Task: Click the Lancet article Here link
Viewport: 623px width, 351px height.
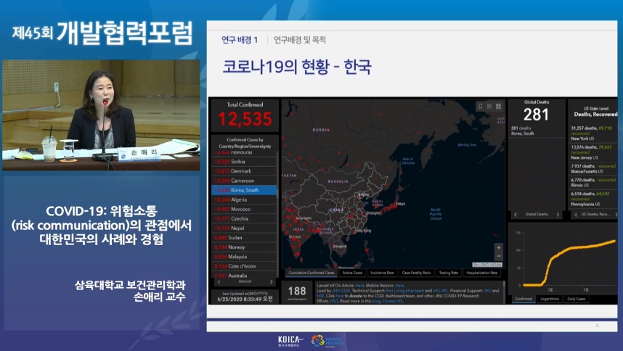Action: coord(359,285)
